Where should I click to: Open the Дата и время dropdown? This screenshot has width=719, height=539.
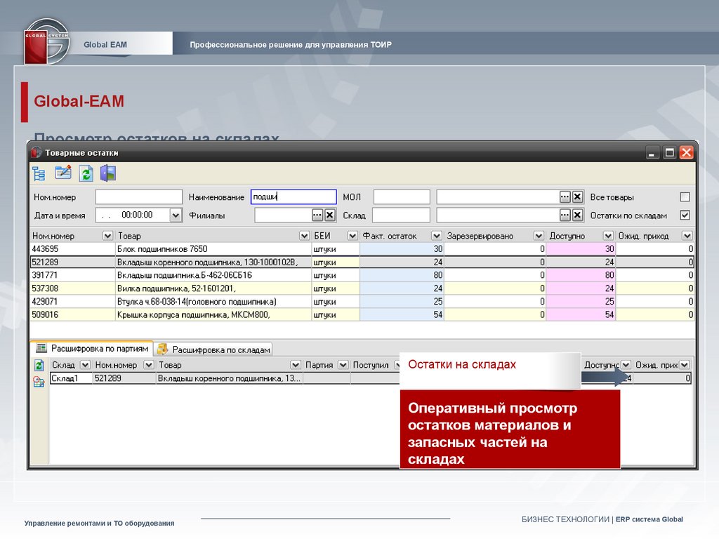(176, 215)
